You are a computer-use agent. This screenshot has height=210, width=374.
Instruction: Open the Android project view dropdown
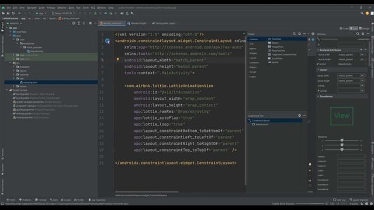14,23
